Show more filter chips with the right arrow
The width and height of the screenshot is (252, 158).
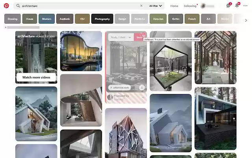pyautogui.click(x=246, y=20)
